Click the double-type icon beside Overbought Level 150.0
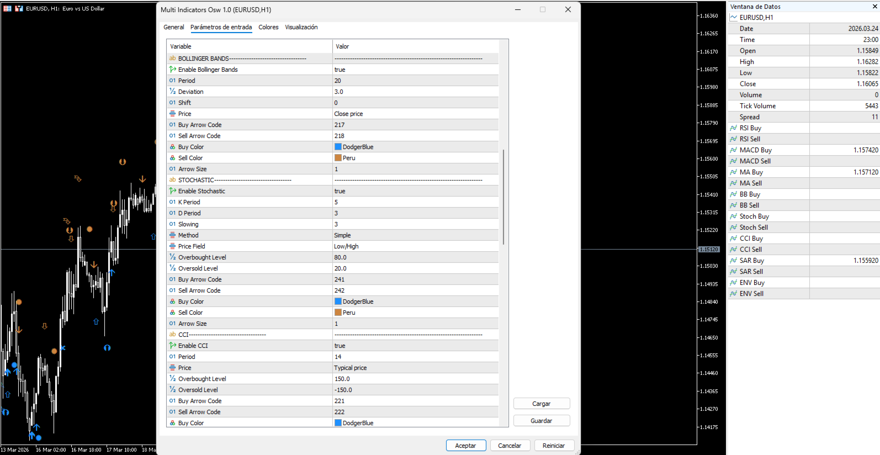Image resolution: width=880 pixels, height=455 pixels. [173, 379]
